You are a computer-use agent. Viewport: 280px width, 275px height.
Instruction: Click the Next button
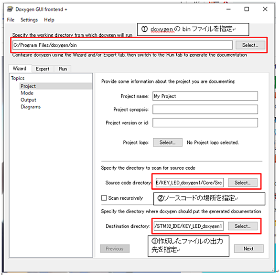(x=248, y=249)
